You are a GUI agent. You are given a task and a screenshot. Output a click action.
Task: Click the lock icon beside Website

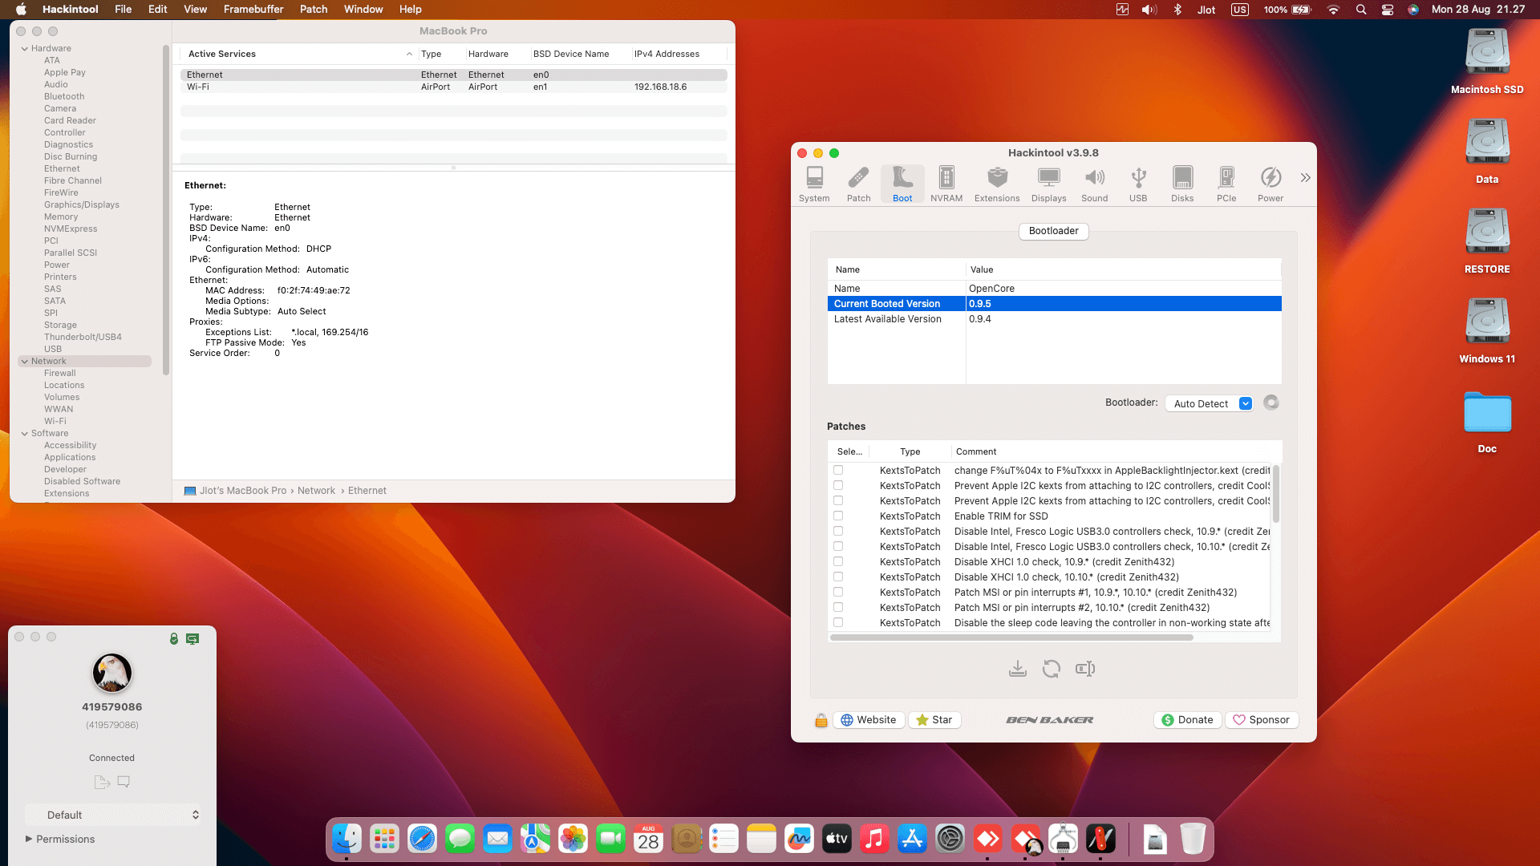tap(821, 720)
